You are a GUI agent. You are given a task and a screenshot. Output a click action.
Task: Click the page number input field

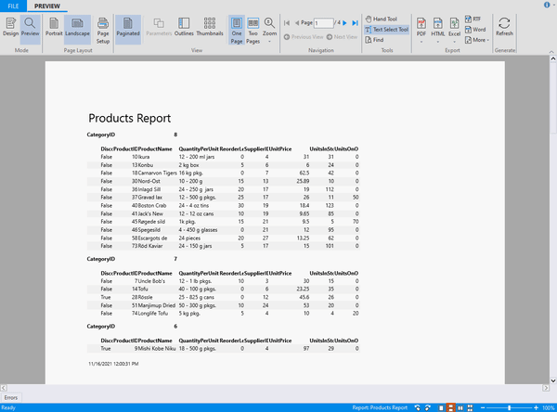pos(323,21)
